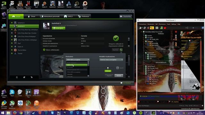
Task: Click the quality slider handle
Action: [x=108, y=68]
